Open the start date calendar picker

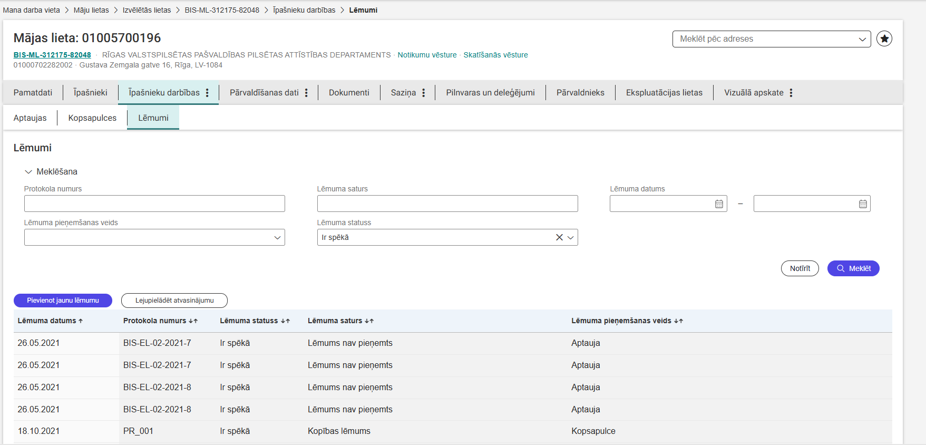(719, 204)
